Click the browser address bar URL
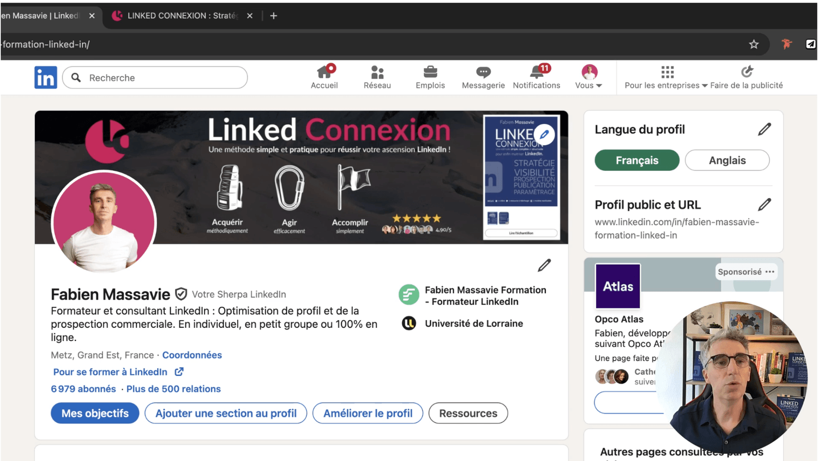This screenshot has width=818, height=461. pos(45,44)
